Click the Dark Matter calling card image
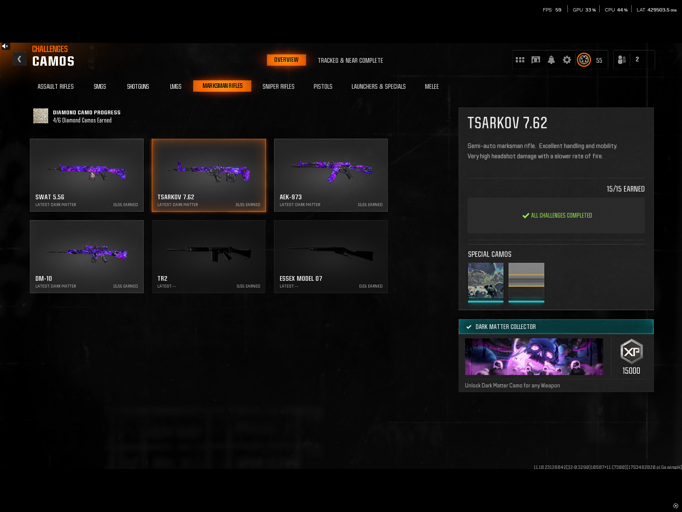This screenshot has width=682, height=512. (534, 357)
